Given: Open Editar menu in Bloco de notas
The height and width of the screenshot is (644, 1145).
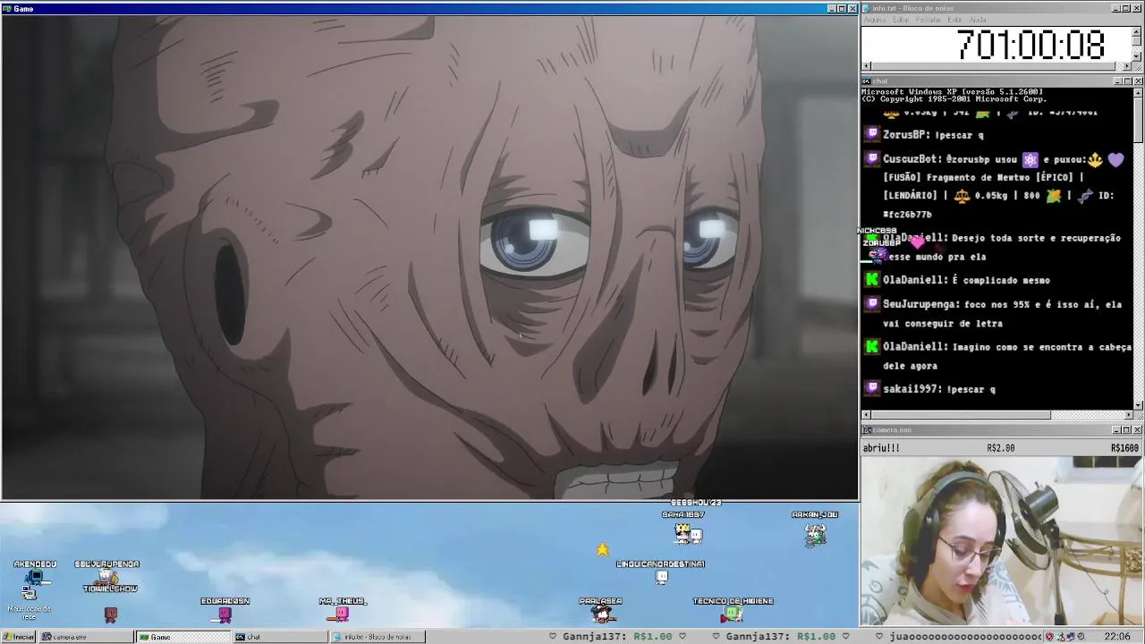Looking at the screenshot, I should tap(901, 20).
